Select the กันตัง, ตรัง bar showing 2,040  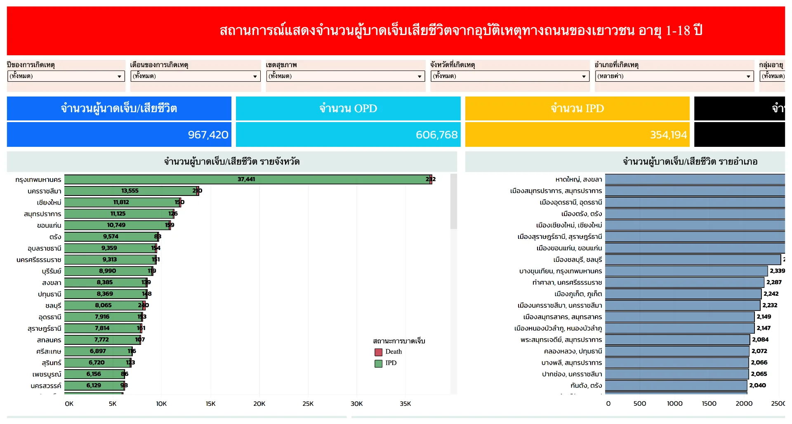click(x=676, y=386)
